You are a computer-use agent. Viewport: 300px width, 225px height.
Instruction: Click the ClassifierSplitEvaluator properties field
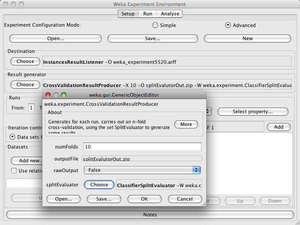(159, 184)
